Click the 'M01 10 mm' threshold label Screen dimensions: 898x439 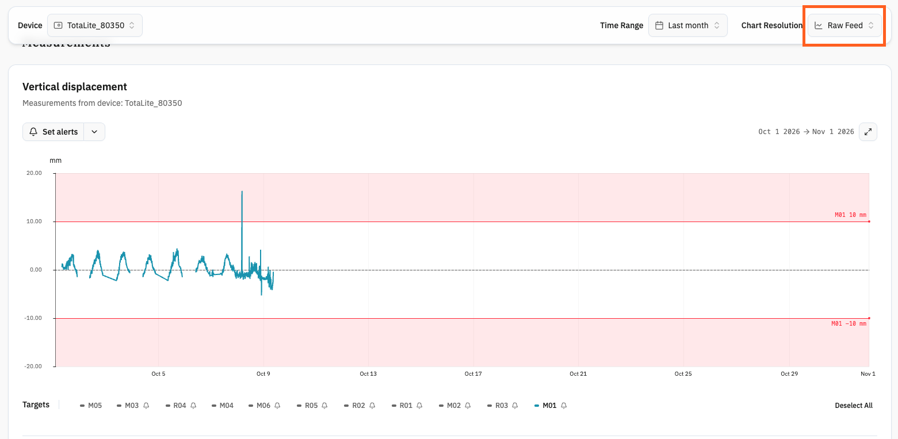coord(850,215)
